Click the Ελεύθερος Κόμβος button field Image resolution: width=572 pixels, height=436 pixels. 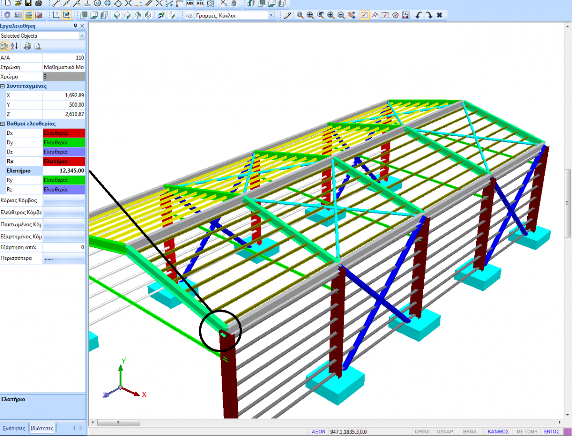pos(64,212)
